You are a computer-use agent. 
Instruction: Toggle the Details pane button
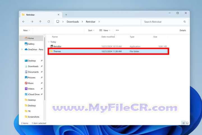(183, 30)
